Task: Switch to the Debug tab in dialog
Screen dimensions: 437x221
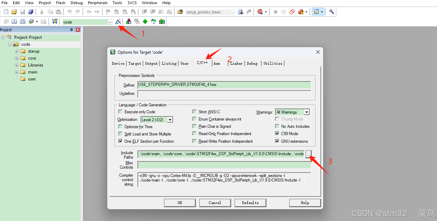Action: click(252, 63)
